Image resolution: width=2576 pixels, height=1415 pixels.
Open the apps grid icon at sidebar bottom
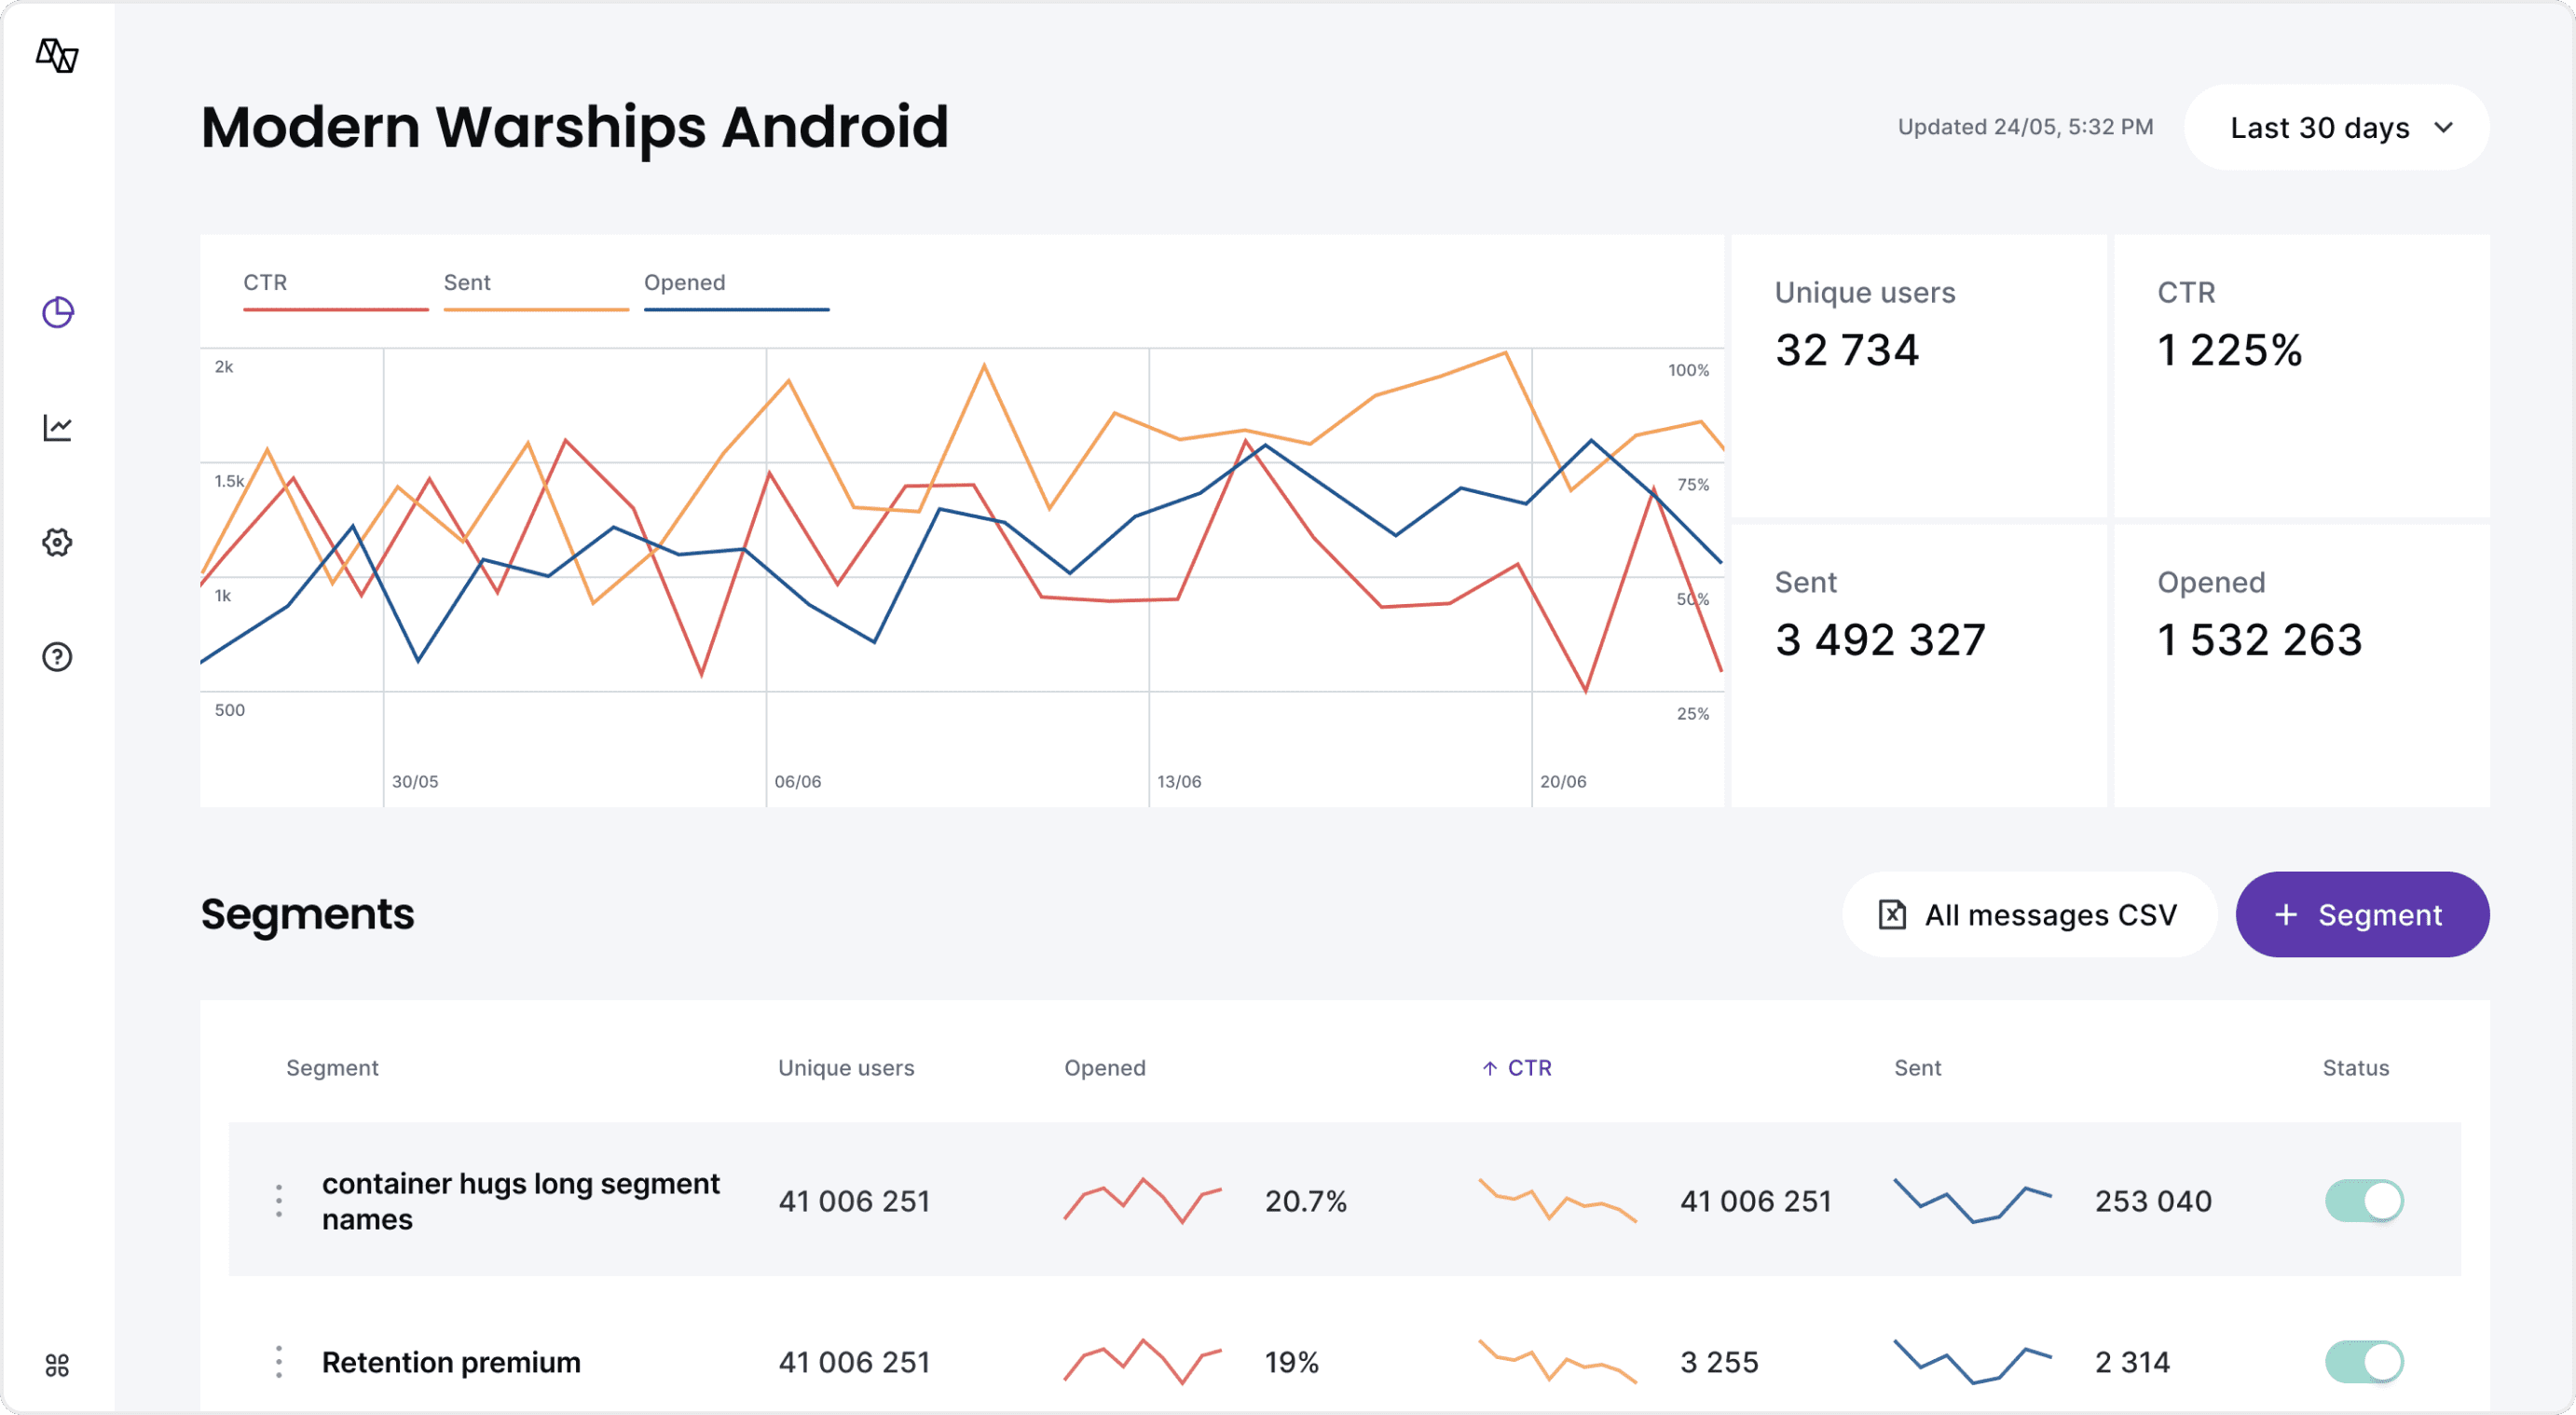tap(57, 1365)
